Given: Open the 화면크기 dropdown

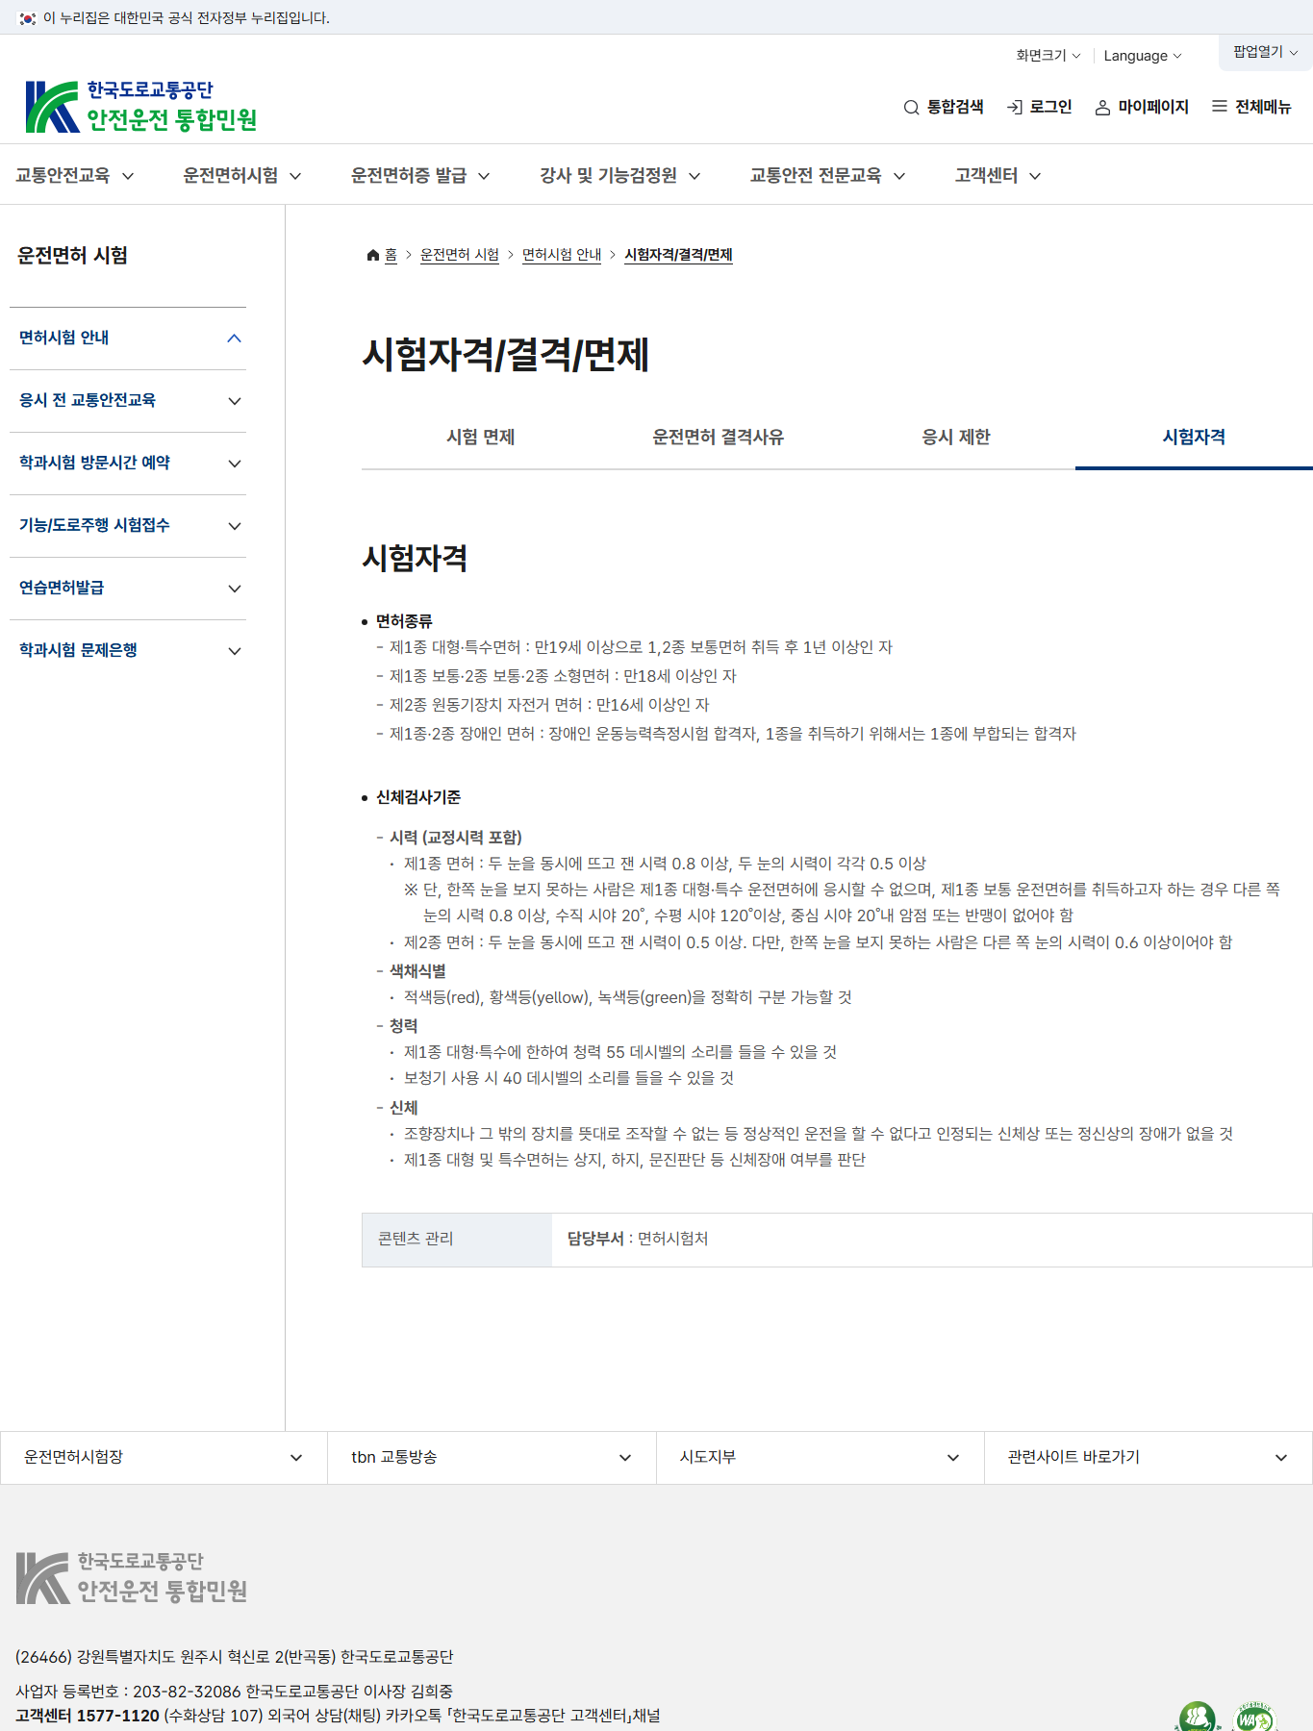Looking at the screenshot, I should coord(1048,56).
